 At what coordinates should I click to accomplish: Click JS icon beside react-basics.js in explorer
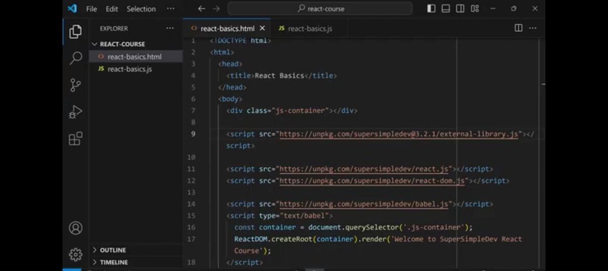tap(101, 69)
